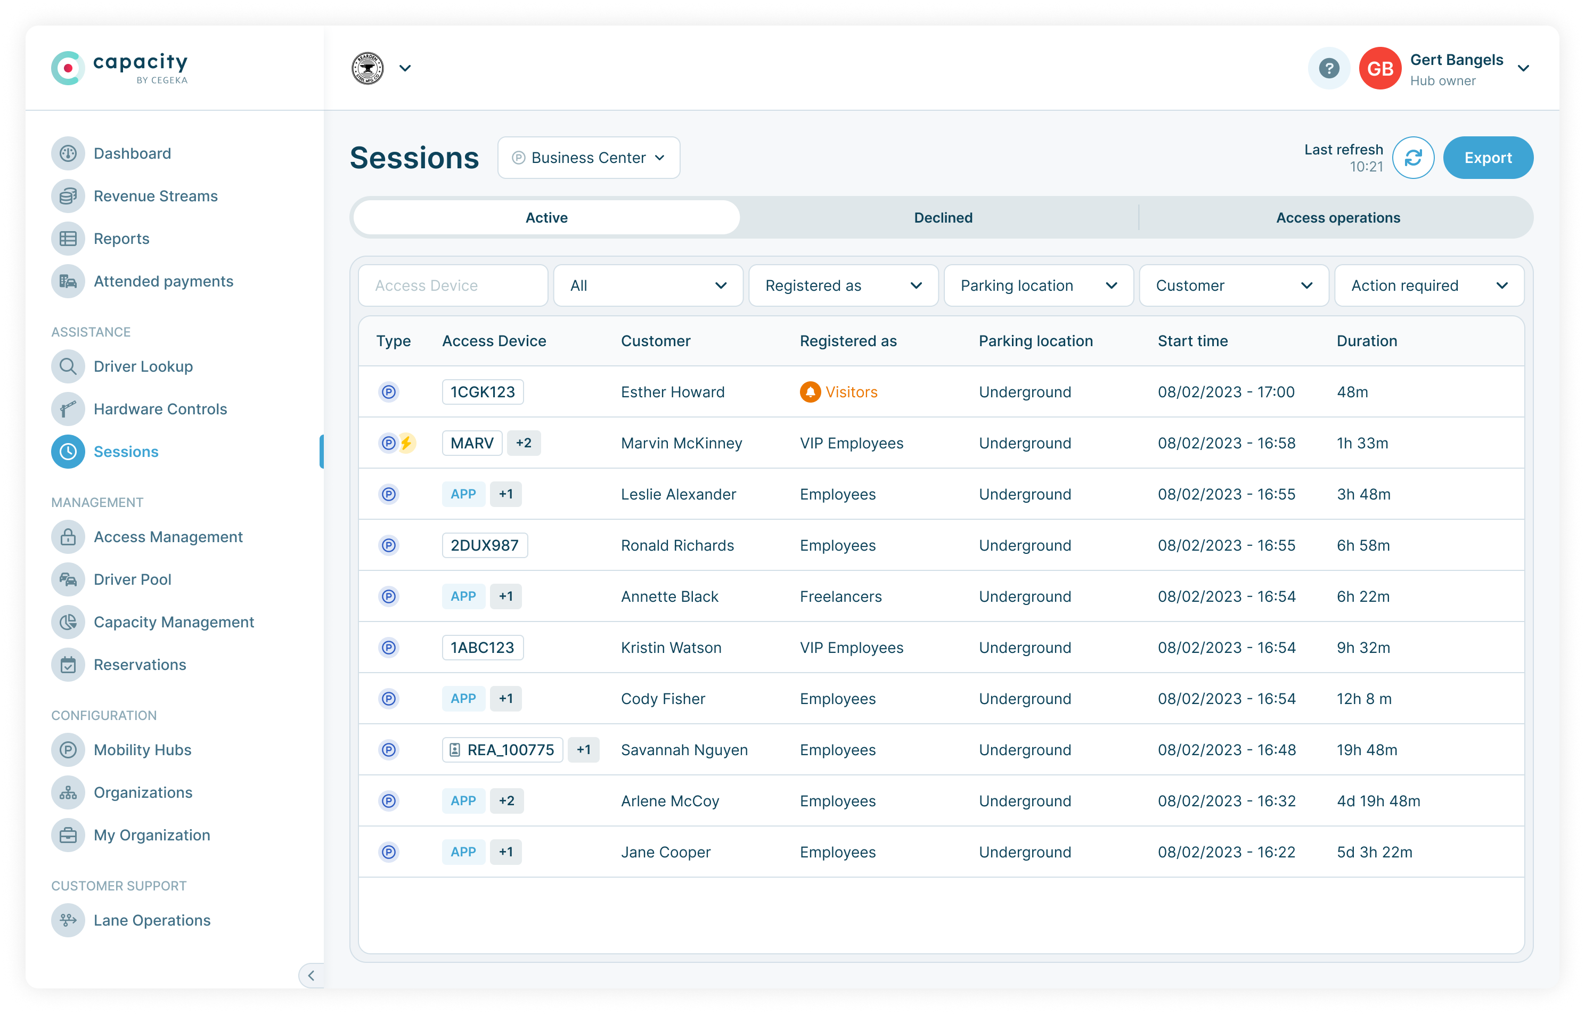Switch to the Access operations tab
The width and height of the screenshot is (1585, 1014).
(x=1337, y=218)
